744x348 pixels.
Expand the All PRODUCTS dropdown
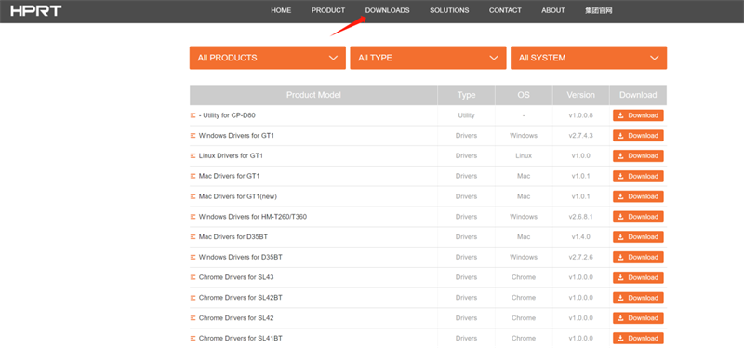(x=268, y=58)
